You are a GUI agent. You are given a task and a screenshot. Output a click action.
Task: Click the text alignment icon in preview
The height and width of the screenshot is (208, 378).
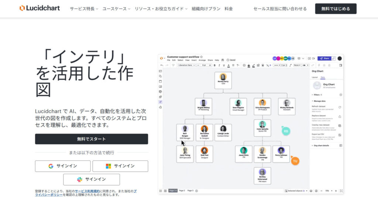[233, 65]
